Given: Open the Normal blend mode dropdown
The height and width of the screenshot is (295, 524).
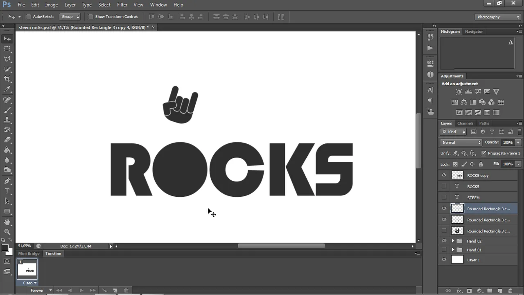Looking at the screenshot, I should click(x=461, y=143).
